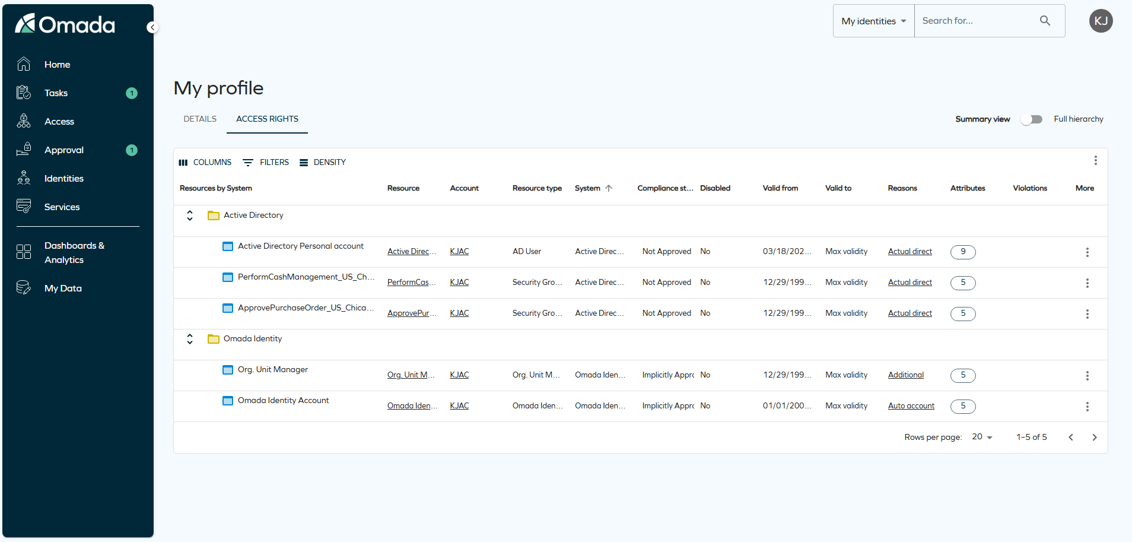
Task: Open Tasks in the sidebar
Action: pyautogui.click(x=56, y=93)
